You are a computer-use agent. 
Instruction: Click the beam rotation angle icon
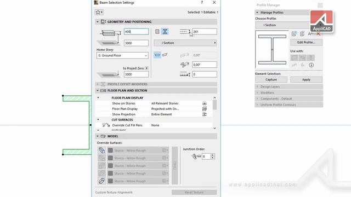185,65
